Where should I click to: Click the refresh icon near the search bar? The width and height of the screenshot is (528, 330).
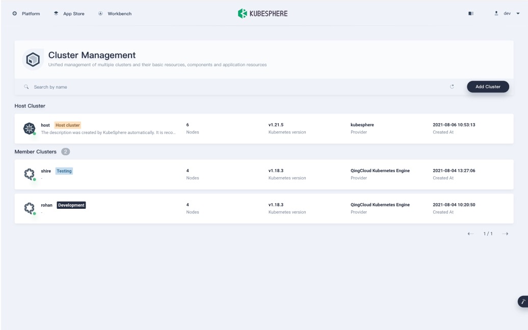[x=452, y=87]
